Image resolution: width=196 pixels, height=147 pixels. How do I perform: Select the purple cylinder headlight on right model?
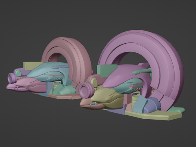click(x=86, y=90)
